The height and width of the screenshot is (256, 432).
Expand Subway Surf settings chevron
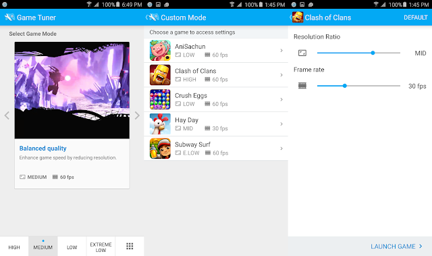click(281, 149)
